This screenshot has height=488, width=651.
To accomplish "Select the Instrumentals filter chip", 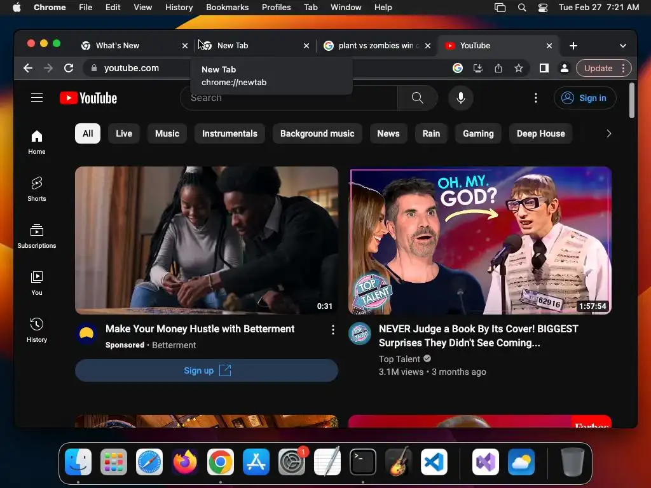I will (230, 133).
